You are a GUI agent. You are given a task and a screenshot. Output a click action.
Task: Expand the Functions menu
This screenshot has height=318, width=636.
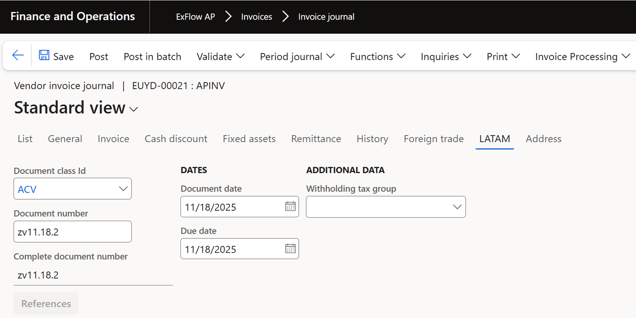(377, 57)
